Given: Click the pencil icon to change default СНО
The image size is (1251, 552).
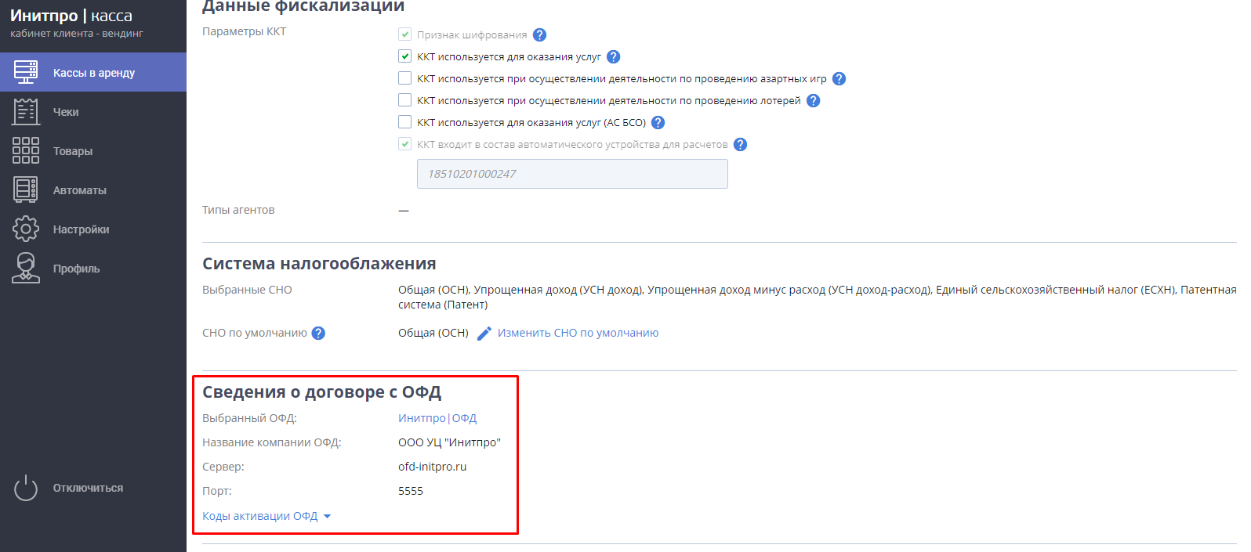Looking at the screenshot, I should (484, 334).
